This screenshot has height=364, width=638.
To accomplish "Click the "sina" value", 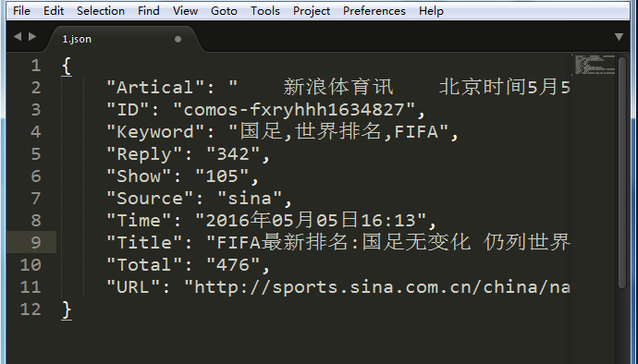I will click(250, 198).
